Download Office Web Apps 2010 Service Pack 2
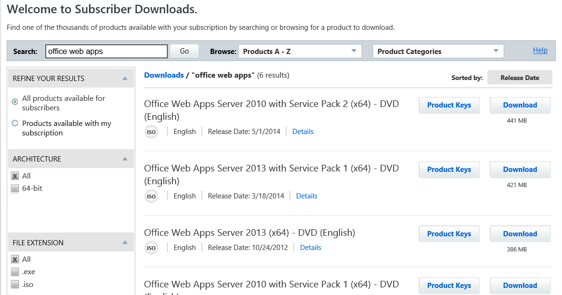562x295 pixels. (x=520, y=105)
